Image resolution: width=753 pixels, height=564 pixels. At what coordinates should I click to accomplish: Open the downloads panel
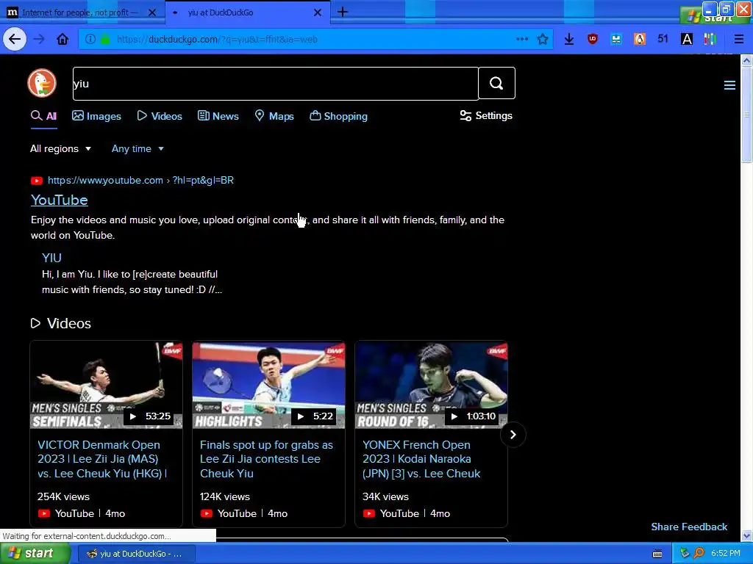coord(569,40)
